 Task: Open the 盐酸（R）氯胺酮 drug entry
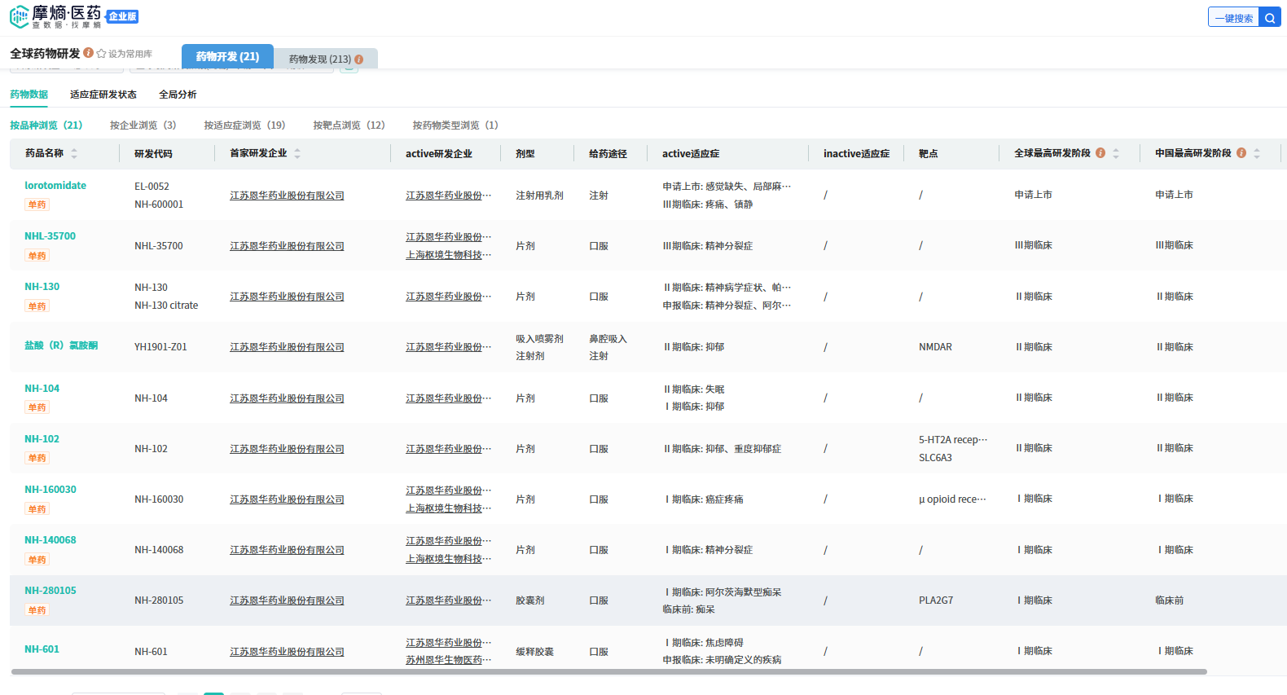point(61,345)
